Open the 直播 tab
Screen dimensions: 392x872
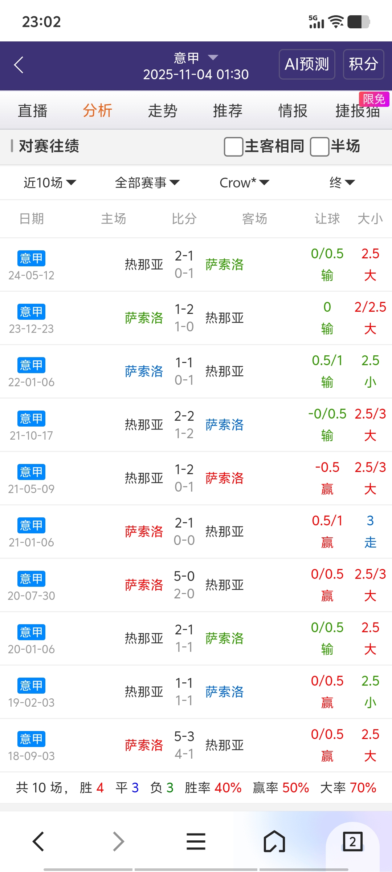(x=33, y=111)
